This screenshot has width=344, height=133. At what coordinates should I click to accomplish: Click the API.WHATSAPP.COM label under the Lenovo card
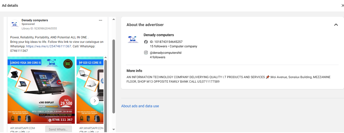point(23,128)
